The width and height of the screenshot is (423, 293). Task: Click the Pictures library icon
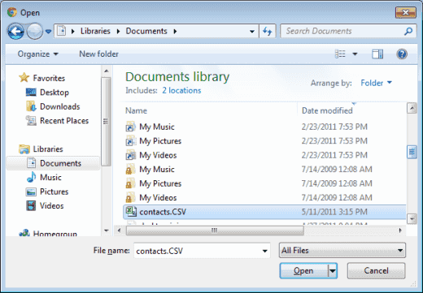(31, 192)
